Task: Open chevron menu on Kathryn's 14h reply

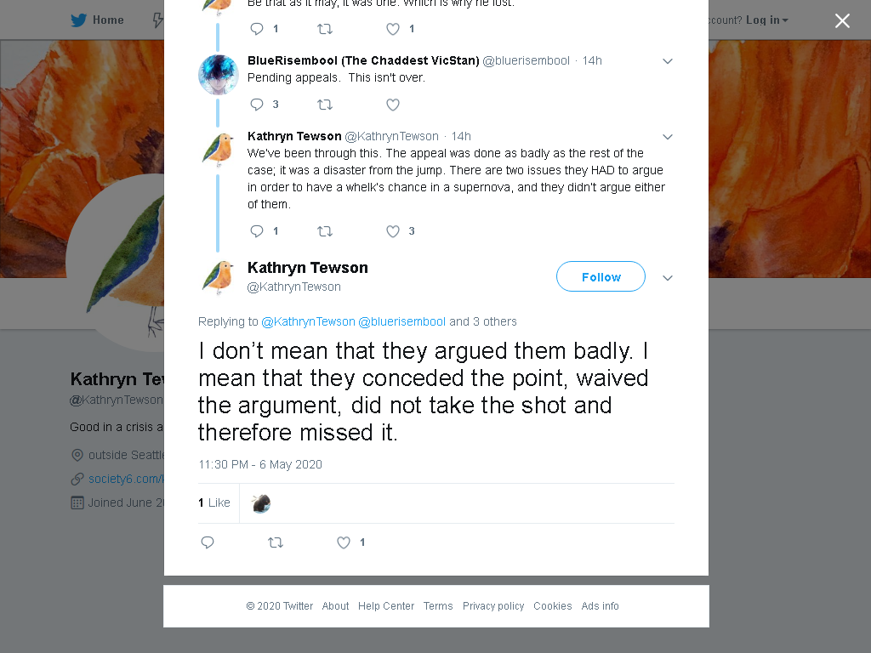Action: point(668,137)
